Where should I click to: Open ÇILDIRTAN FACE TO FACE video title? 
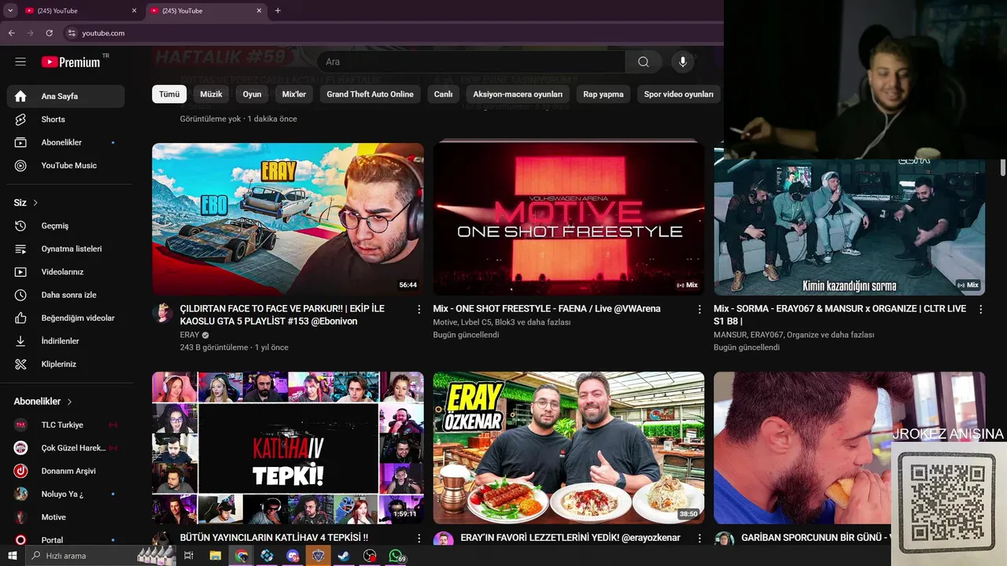point(282,315)
